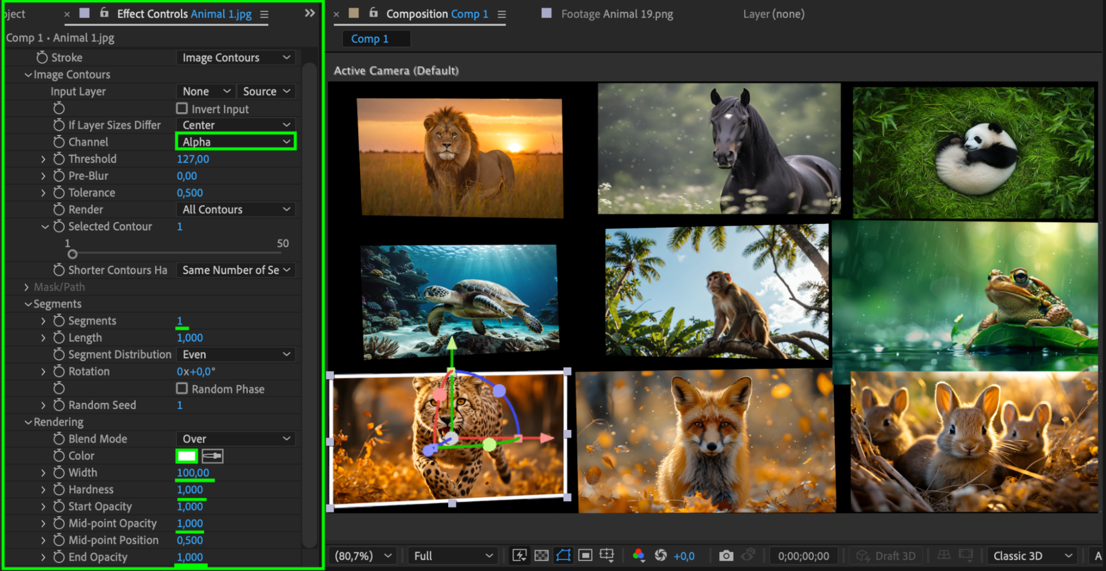Click the Region of Interest icon

point(585,556)
